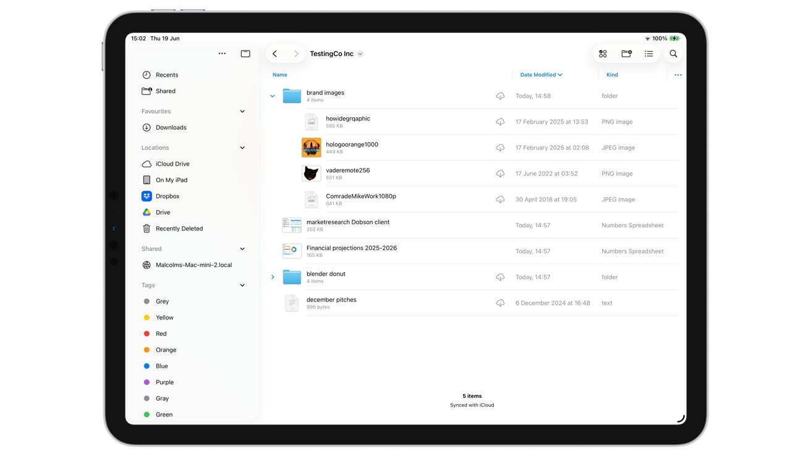Open the grid view options icon
This screenshot has width=811, height=456.
tap(603, 54)
